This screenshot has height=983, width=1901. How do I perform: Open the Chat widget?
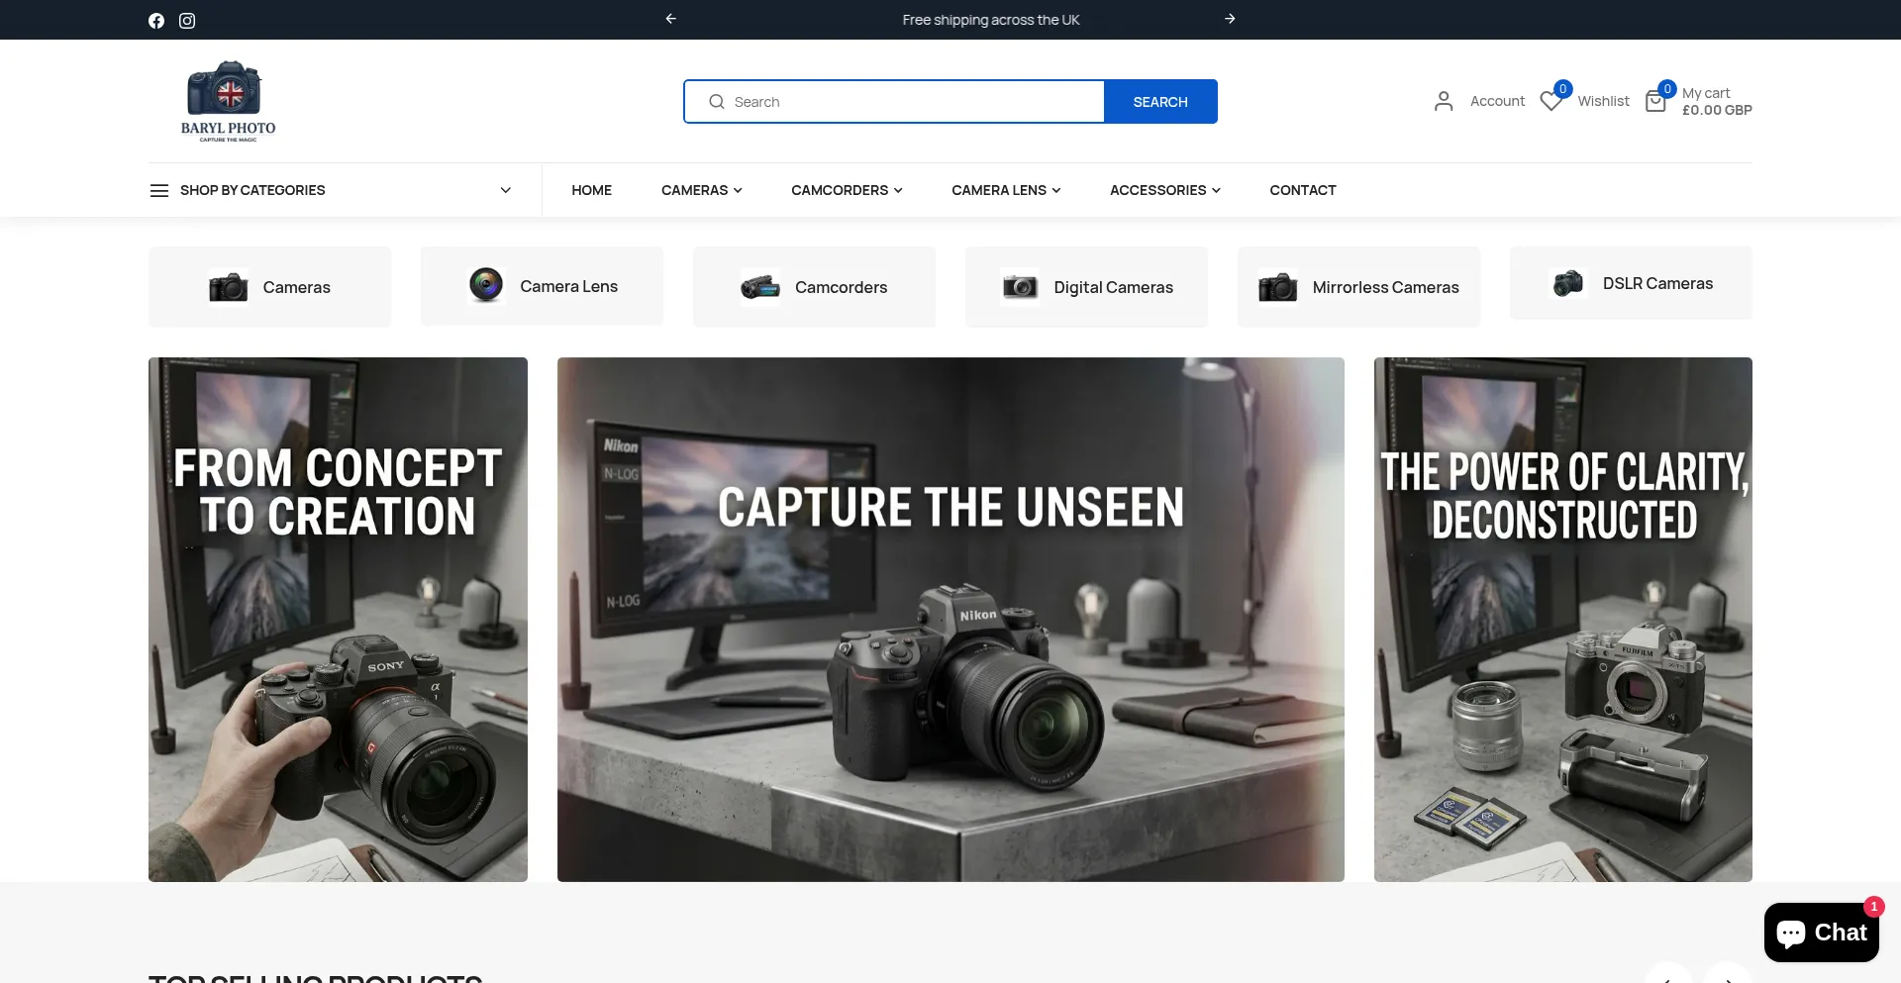[x=1821, y=933]
